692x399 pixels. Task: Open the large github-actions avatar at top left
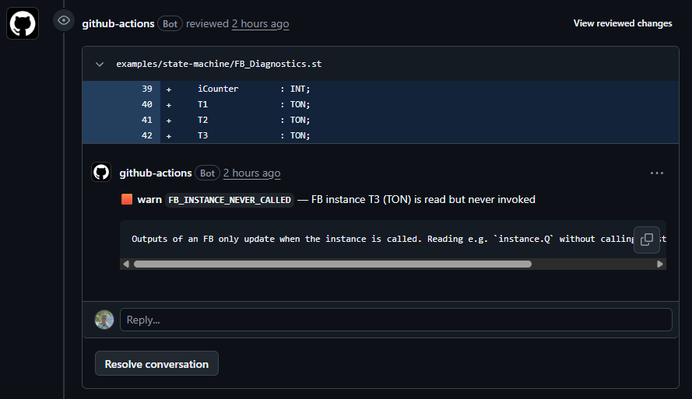(23, 23)
